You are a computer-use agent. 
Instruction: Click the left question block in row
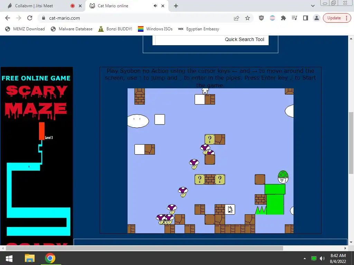pyautogui.click(x=199, y=179)
